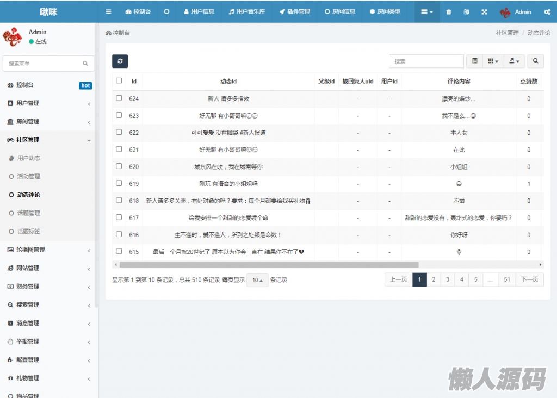Click the language switch icon in header

pyautogui.click(x=466, y=12)
